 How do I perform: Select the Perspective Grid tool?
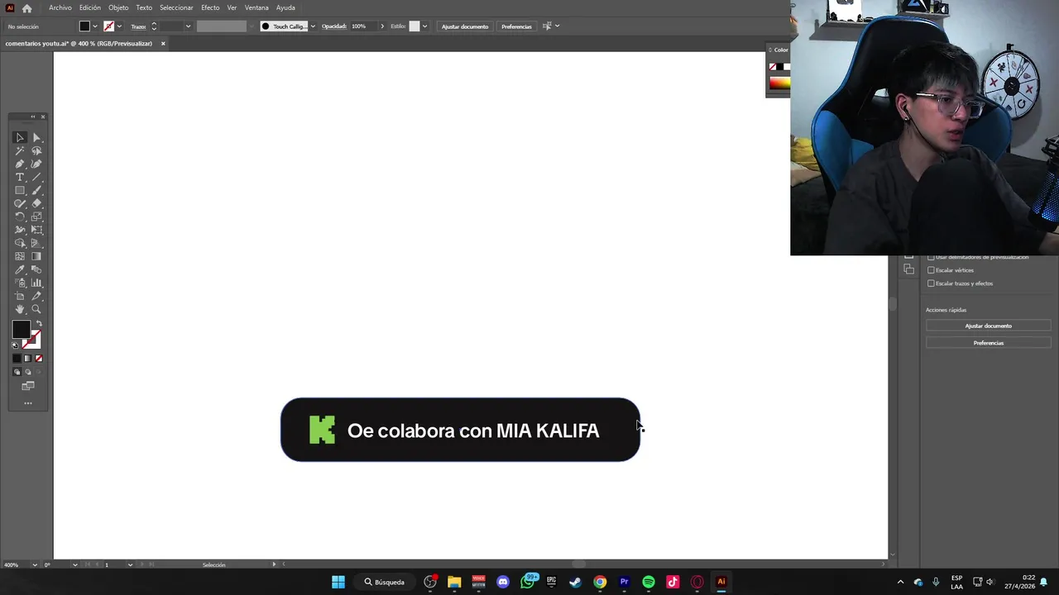coord(36,243)
